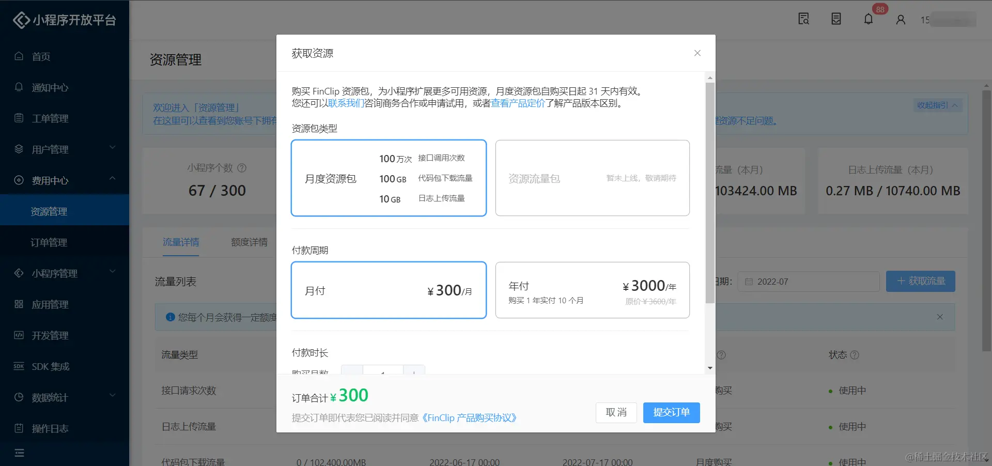Viewport: 992px width, 466px height.
Task: Click the 日志上传流量 row label
Action: (189, 427)
